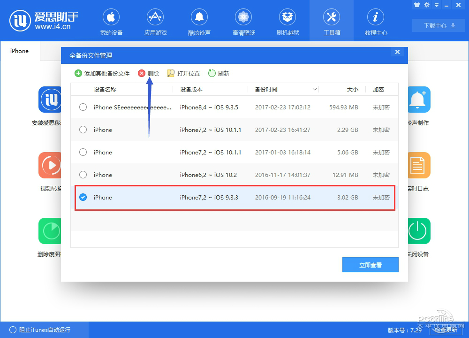Open the 教程中心 tutorial center icon
The width and height of the screenshot is (469, 338).
(376, 22)
